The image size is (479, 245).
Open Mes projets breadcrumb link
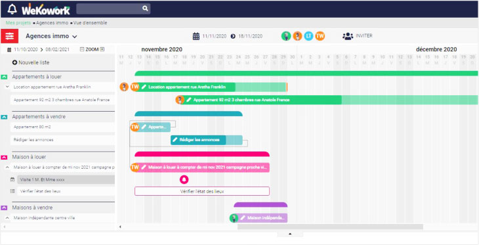pyautogui.click(x=18, y=23)
